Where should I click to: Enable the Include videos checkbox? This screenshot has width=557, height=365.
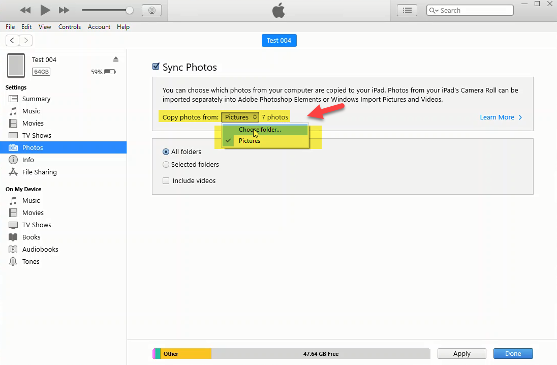(166, 181)
